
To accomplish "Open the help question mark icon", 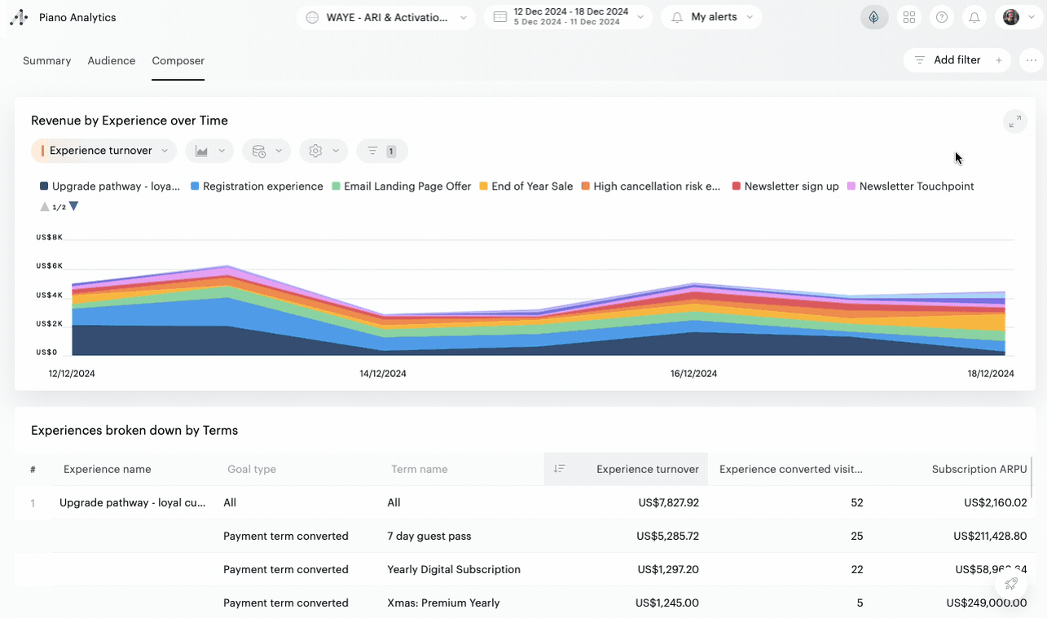I will coord(942,17).
